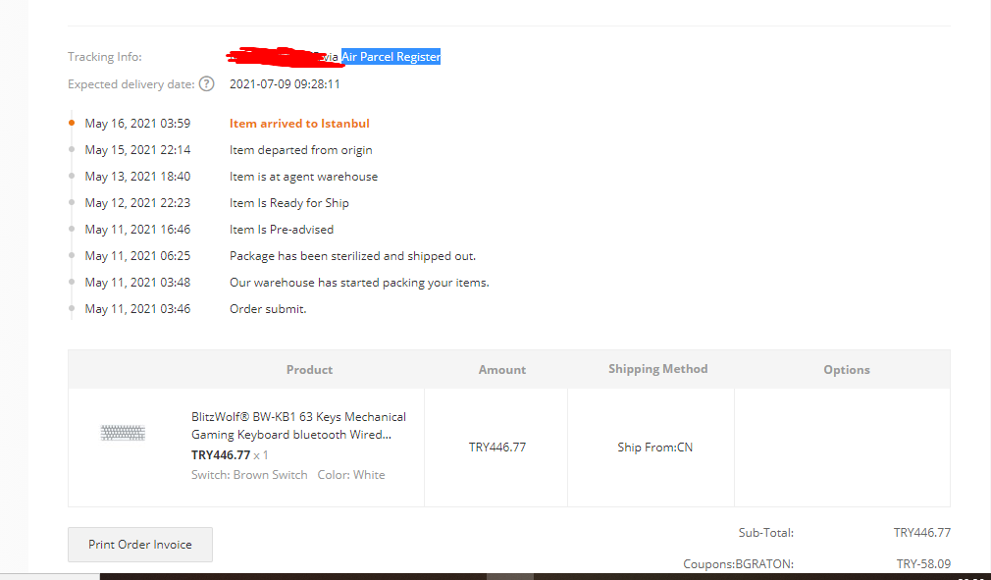Click 'Item Is Pre-advised' entry
Viewport: 991px width, 580px height.
[x=282, y=230]
